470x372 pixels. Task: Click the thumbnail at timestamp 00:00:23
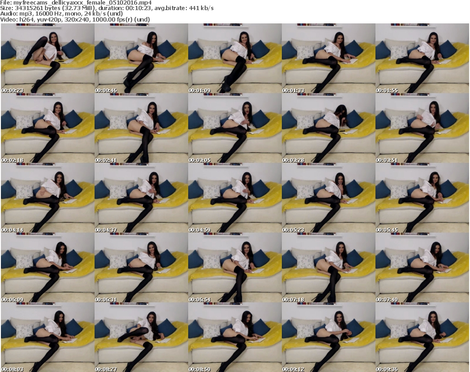pyautogui.click(x=47, y=59)
